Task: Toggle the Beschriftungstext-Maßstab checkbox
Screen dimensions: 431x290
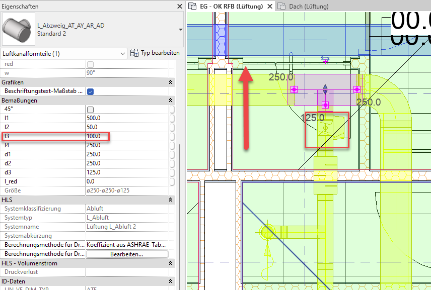Action: tap(90, 91)
